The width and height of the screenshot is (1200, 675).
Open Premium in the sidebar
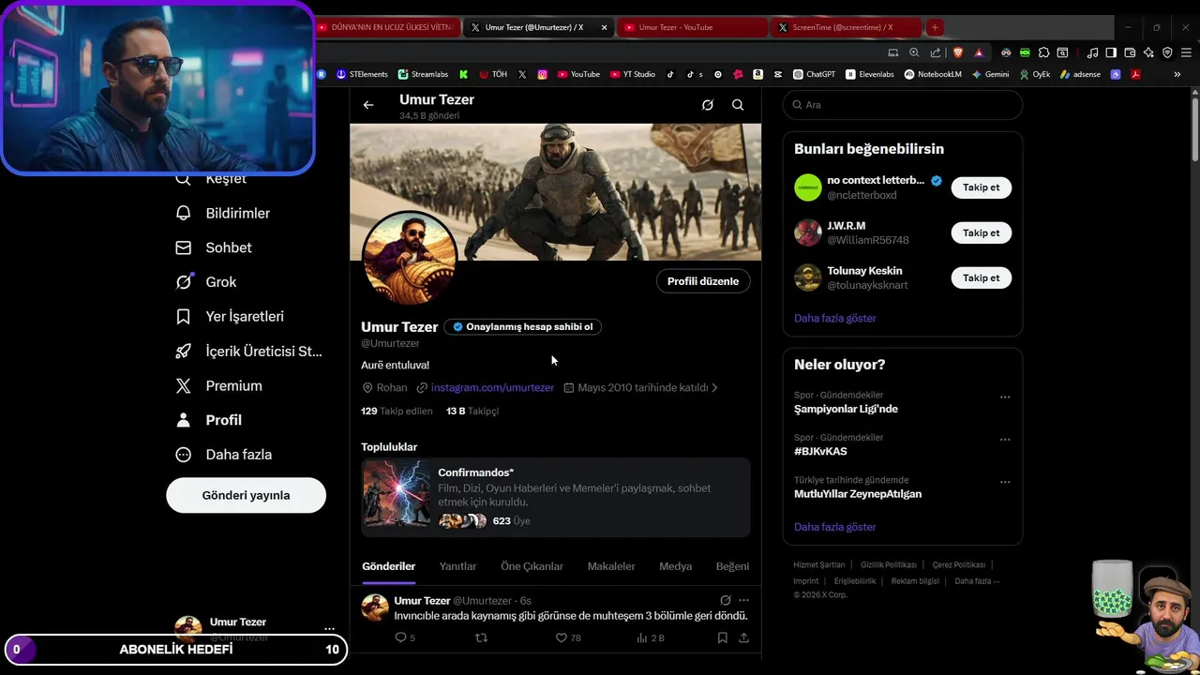coord(218,385)
